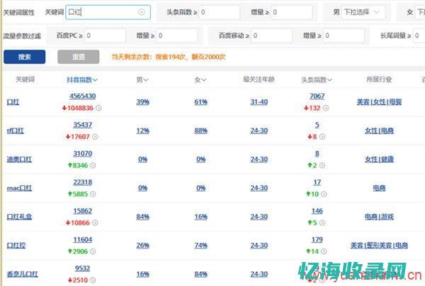Click 抖音指数 value 31070
Screen dimensions: 425x286
pyautogui.click(x=83, y=153)
